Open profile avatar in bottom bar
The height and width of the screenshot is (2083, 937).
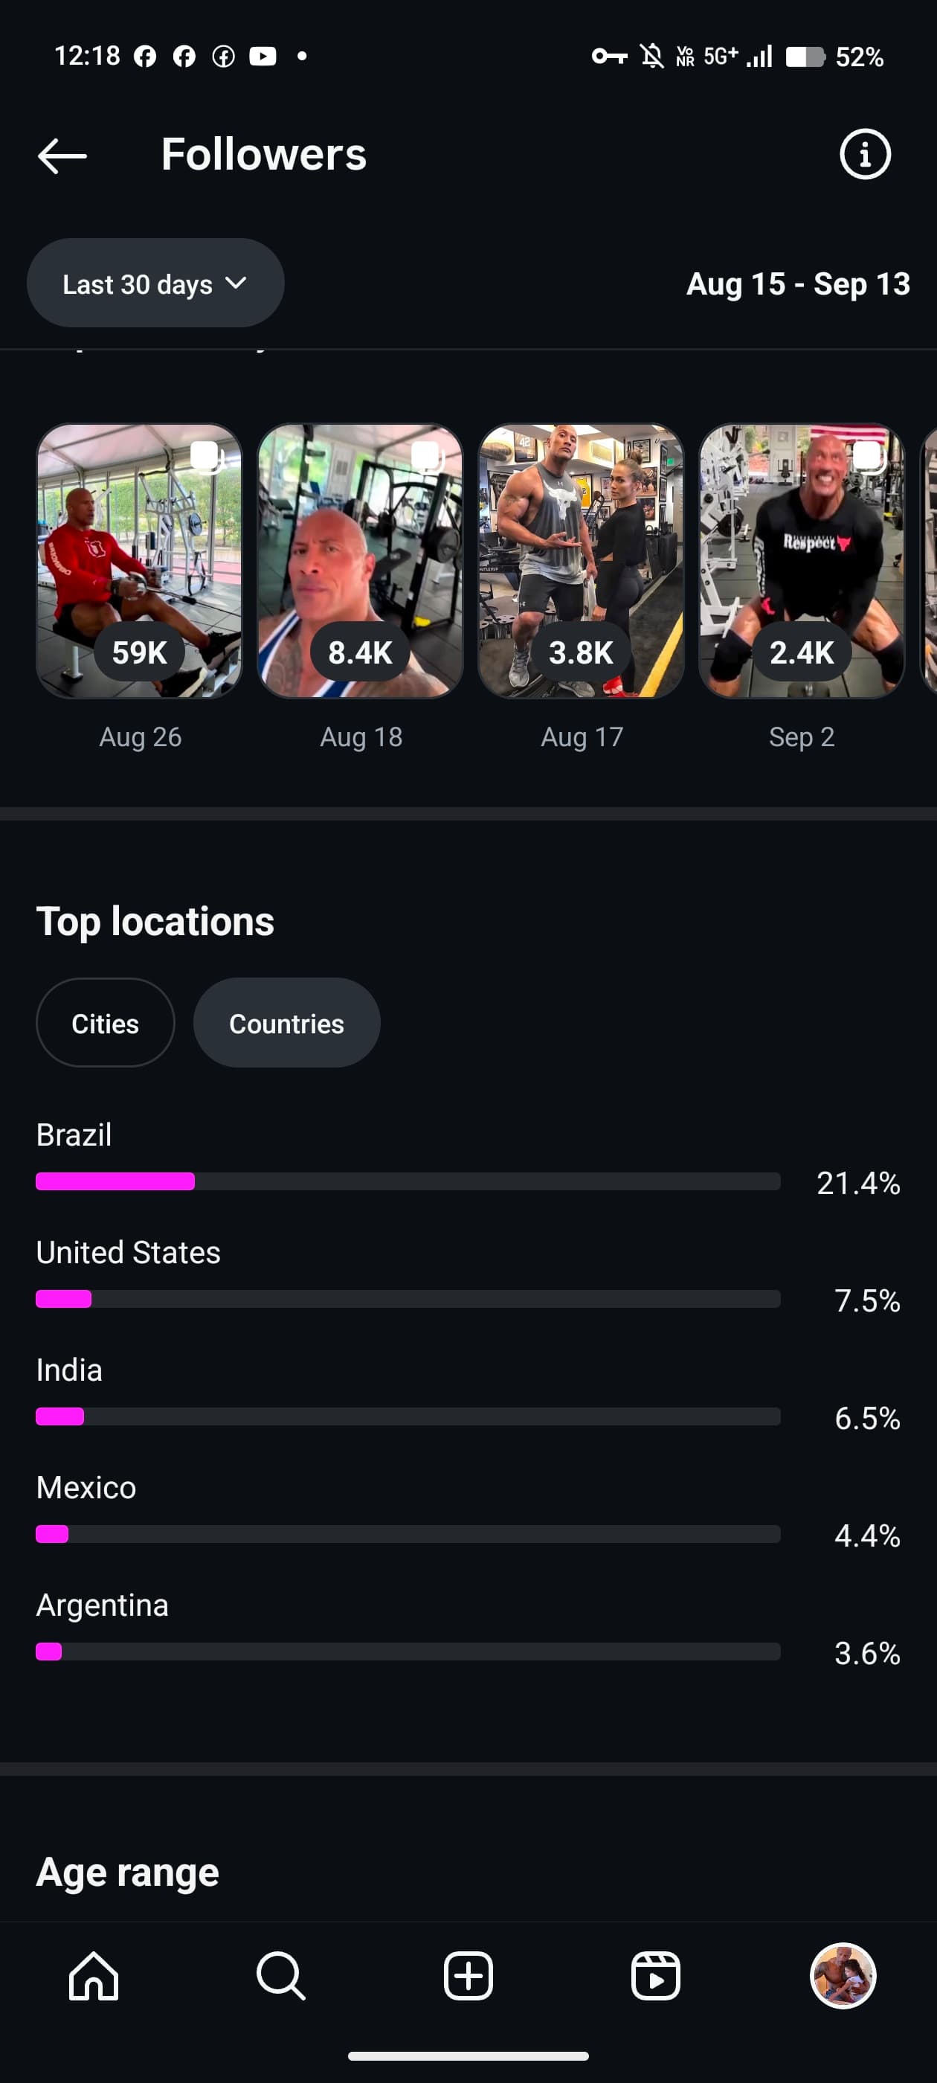pos(843,1975)
